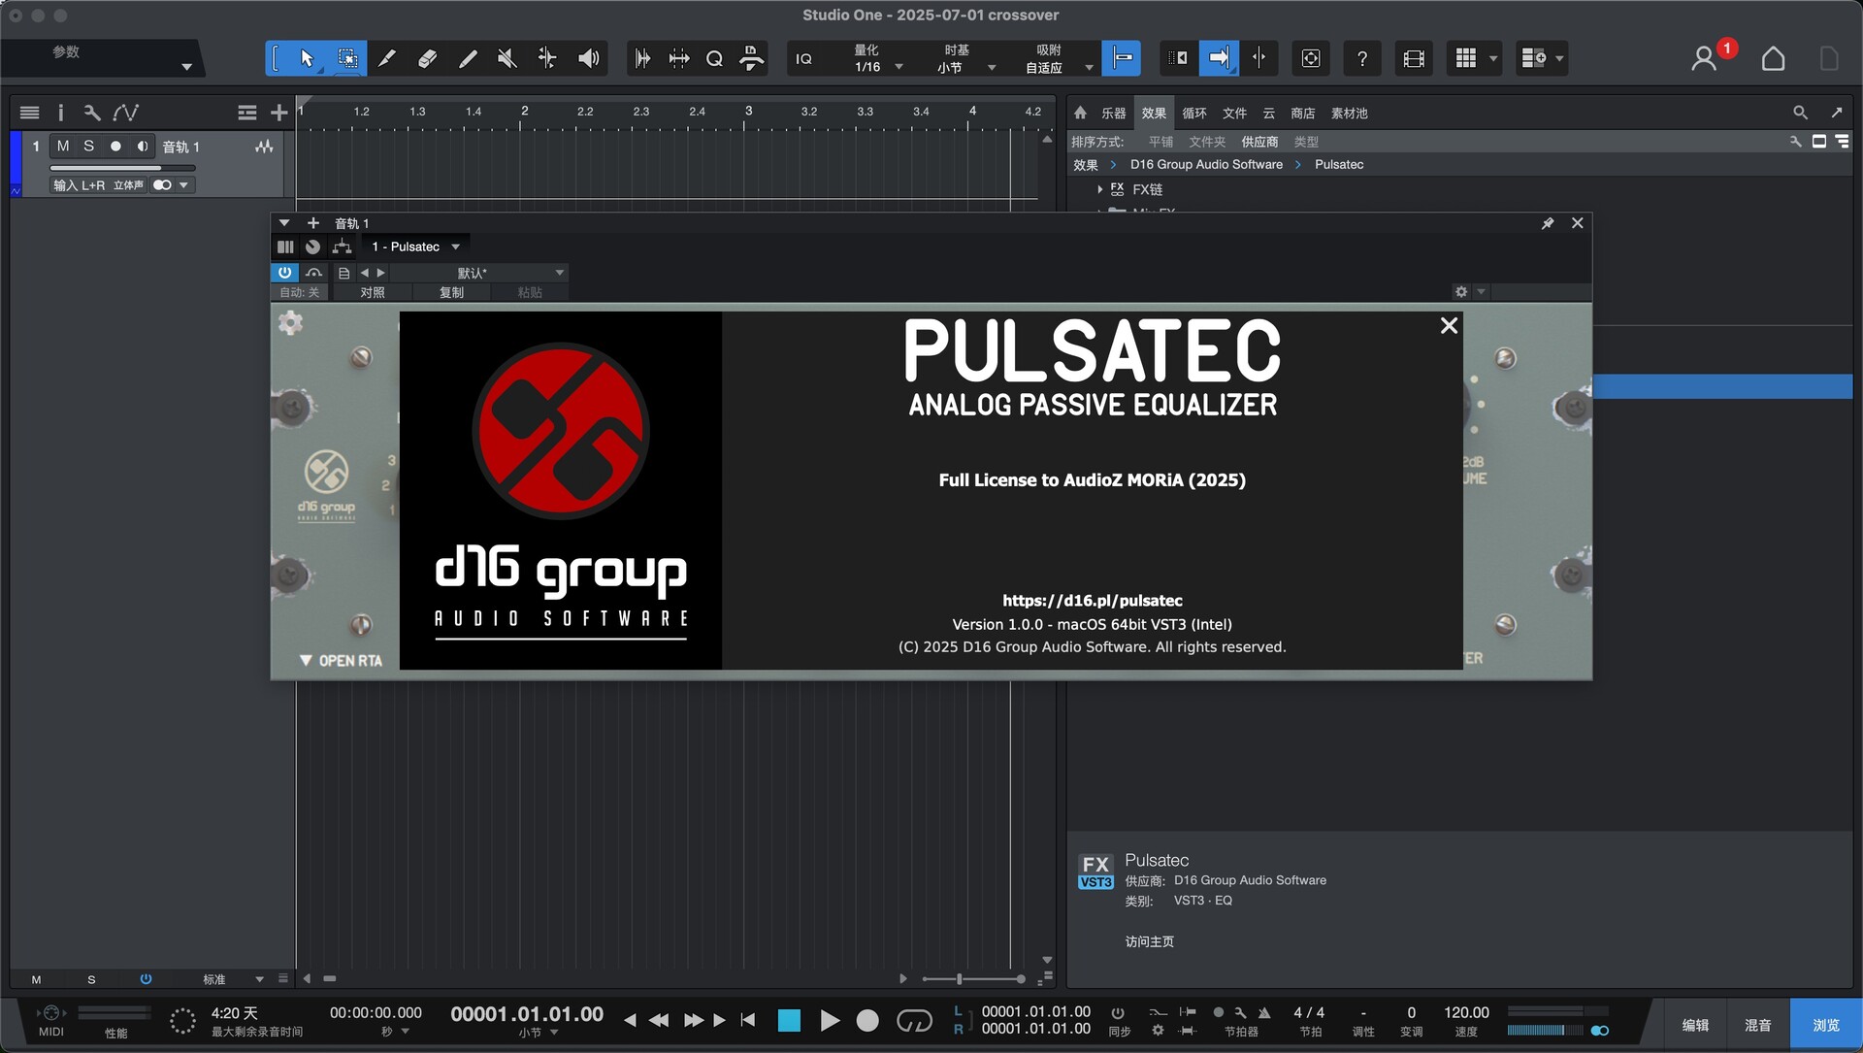
Task: Select the Listen (speaker) tool
Action: (588, 58)
